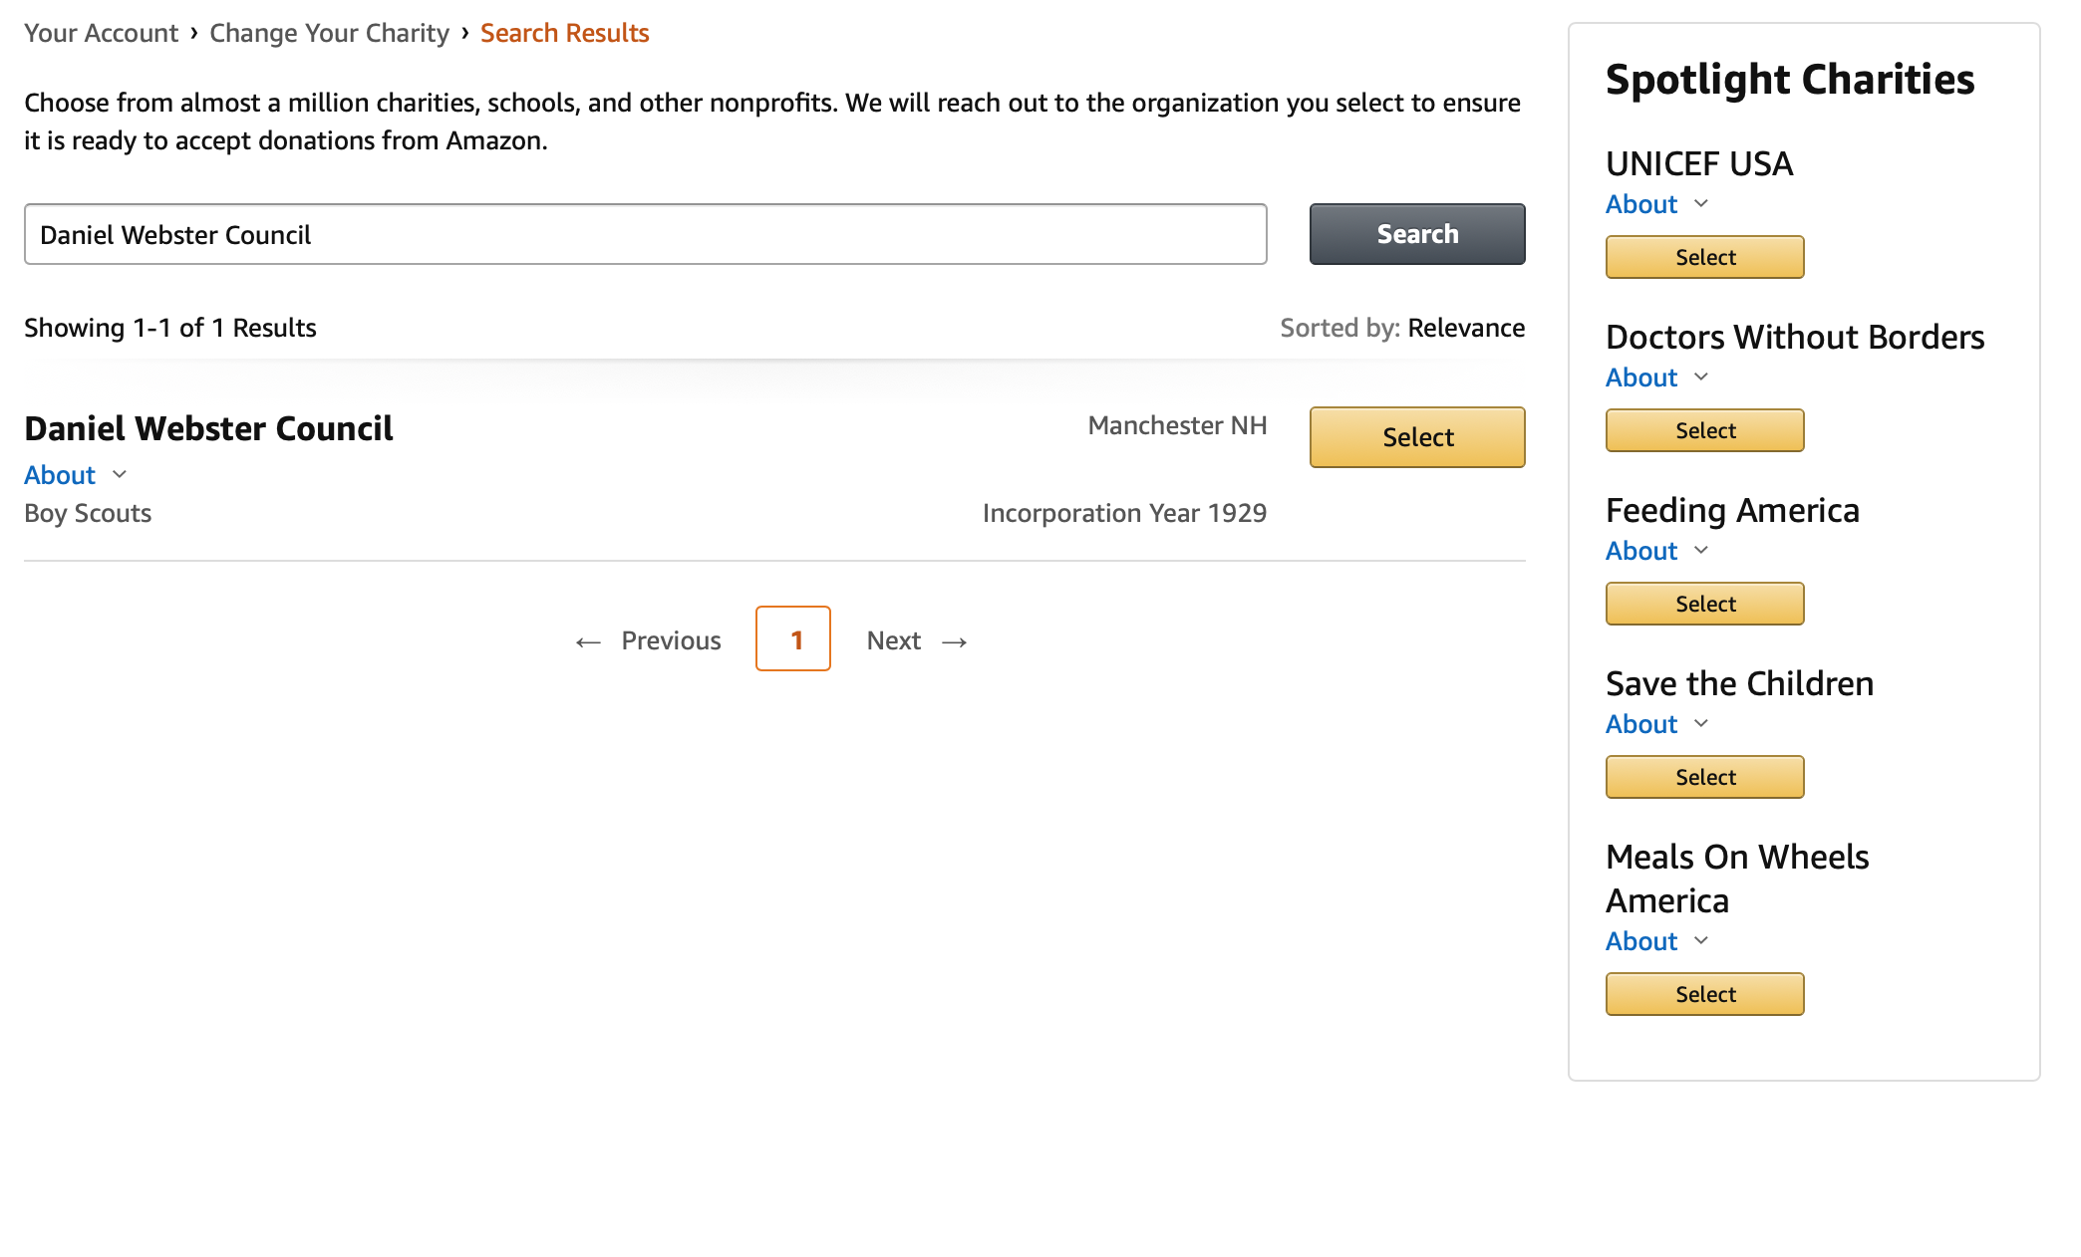Click the Search button

(1416, 234)
